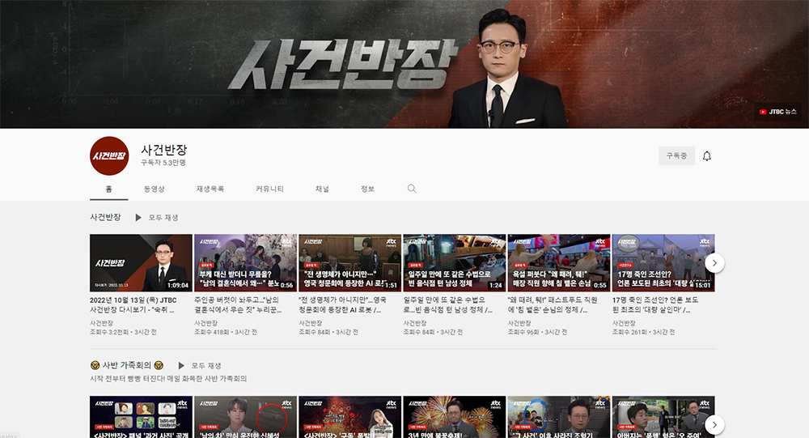Open the 정보 tab
The height and width of the screenshot is (438, 809).
click(x=367, y=189)
